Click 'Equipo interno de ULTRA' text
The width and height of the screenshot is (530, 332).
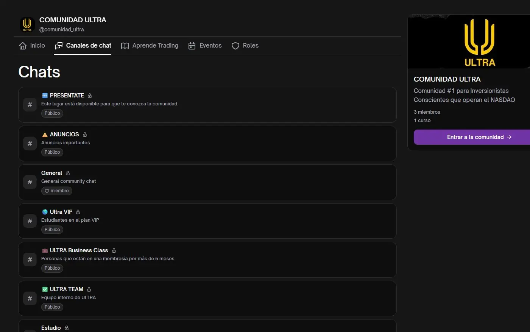tap(69, 298)
